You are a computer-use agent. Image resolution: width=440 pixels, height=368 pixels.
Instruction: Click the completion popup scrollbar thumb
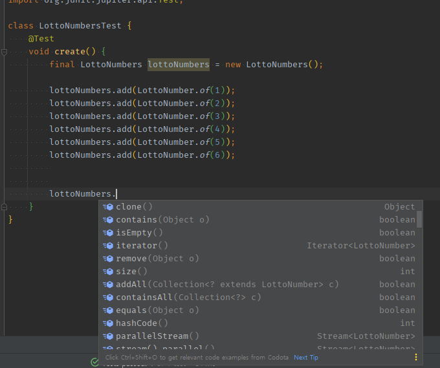click(419, 219)
